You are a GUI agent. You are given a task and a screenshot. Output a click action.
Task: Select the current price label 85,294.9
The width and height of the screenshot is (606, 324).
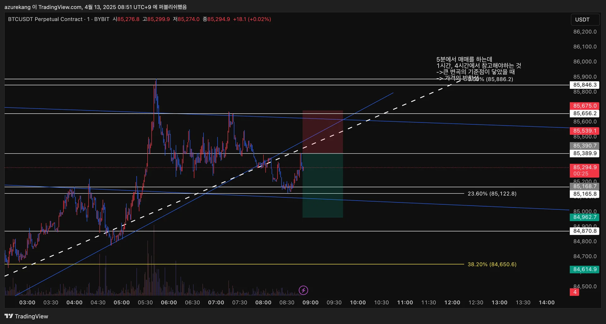coord(585,170)
